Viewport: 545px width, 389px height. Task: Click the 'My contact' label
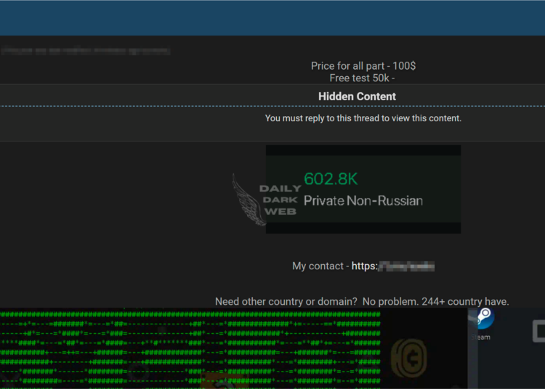click(318, 266)
